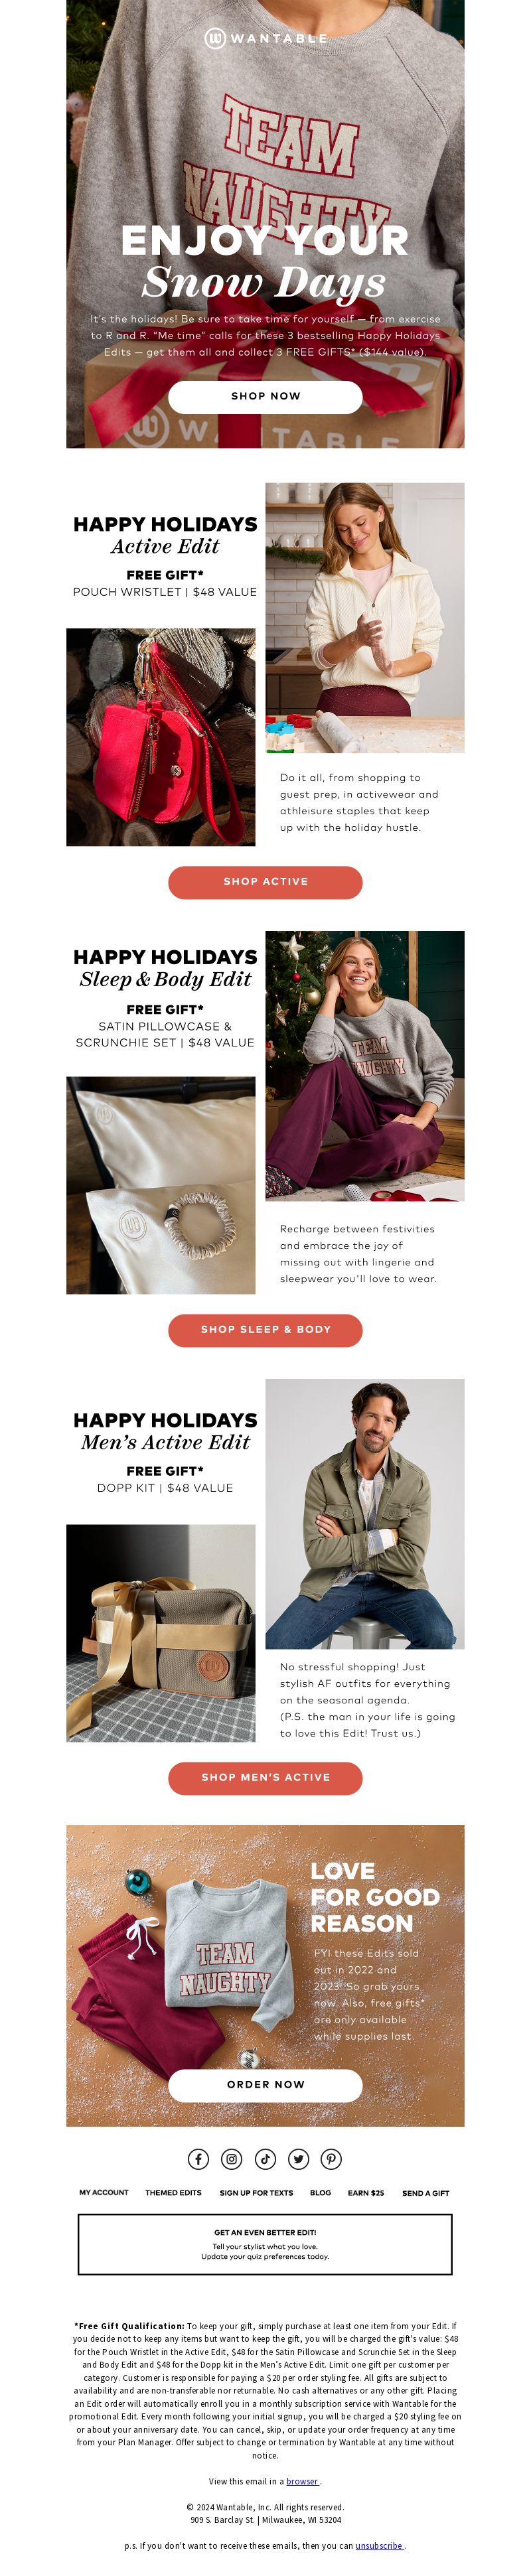View the email in a browser link
Image resolution: width=531 pixels, height=2576 pixels.
[x=302, y=2480]
